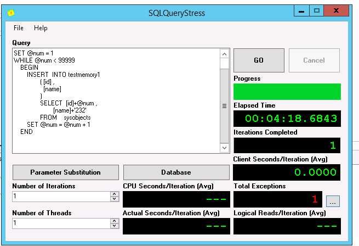Open the File menu

point(18,28)
